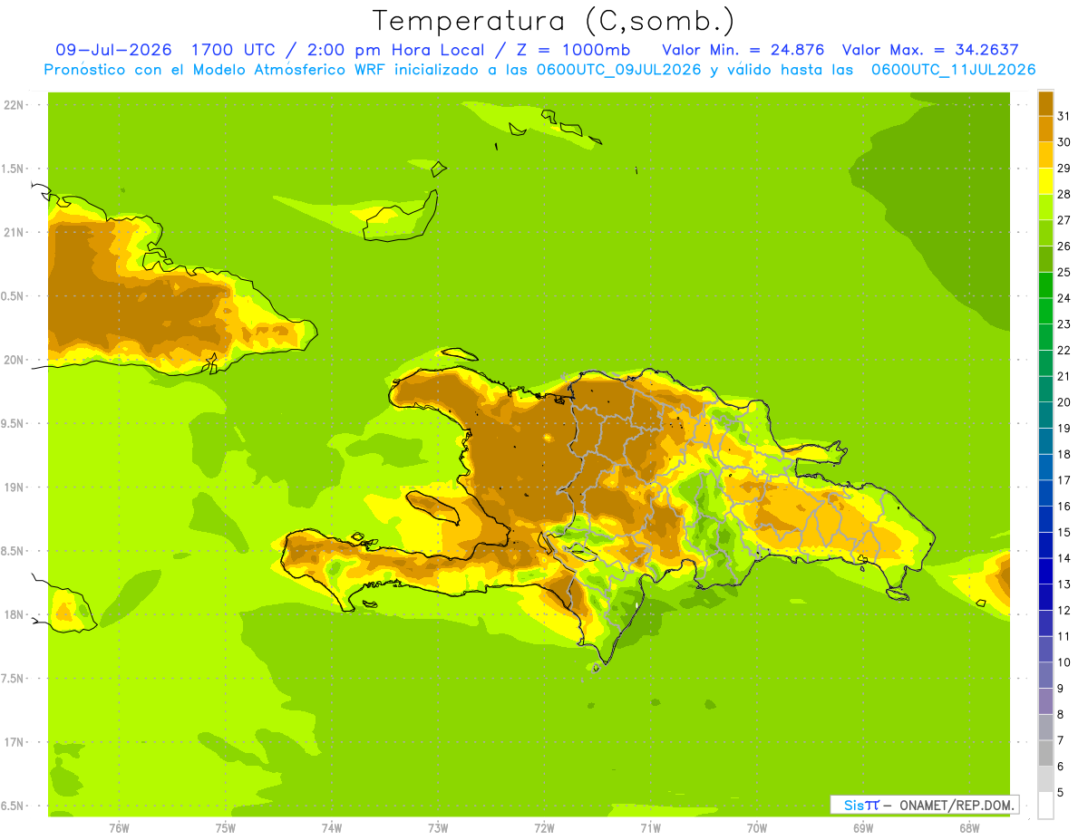Click the legend swatch between 25 and 26
This screenshot has width=1088, height=840.
click(x=1045, y=259)
